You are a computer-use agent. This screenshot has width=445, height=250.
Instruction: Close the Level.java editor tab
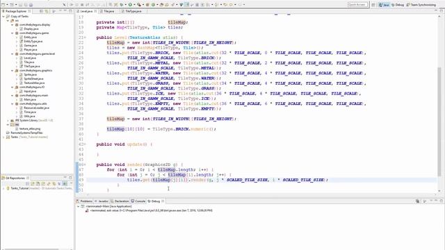pos(95,11)
